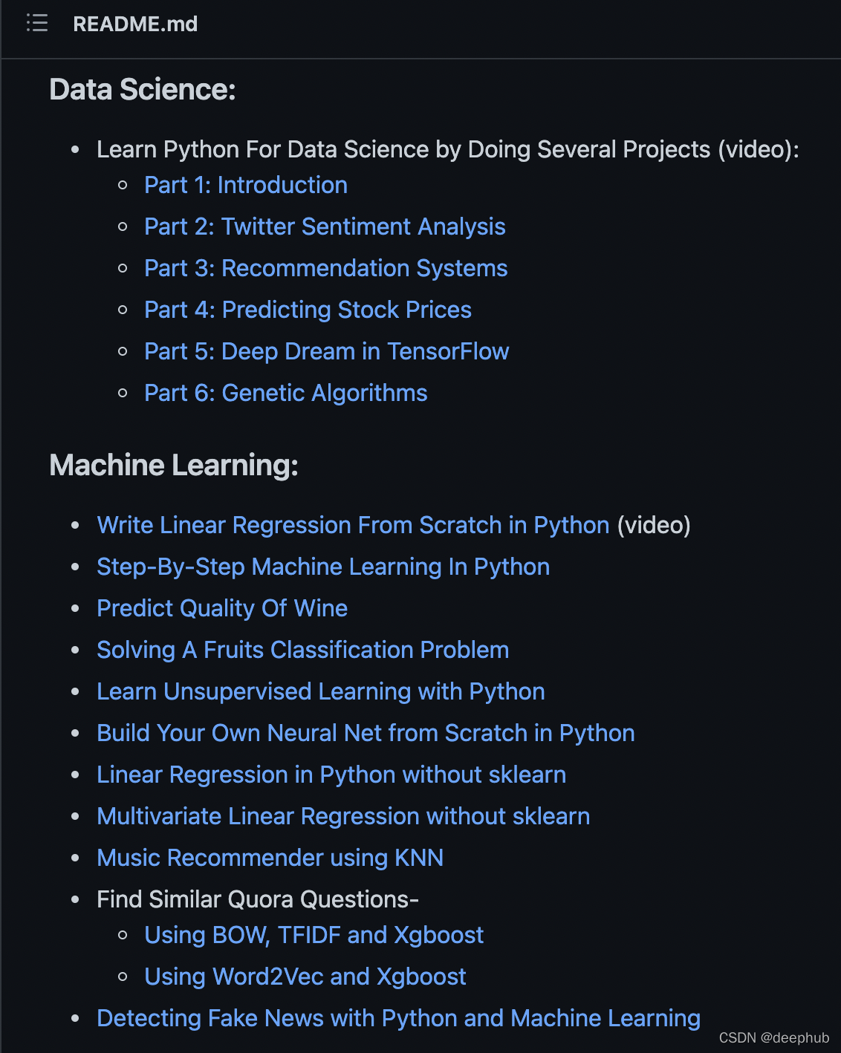
Task: Open Write Linear Regression From Scratch link
Action: 353,525
